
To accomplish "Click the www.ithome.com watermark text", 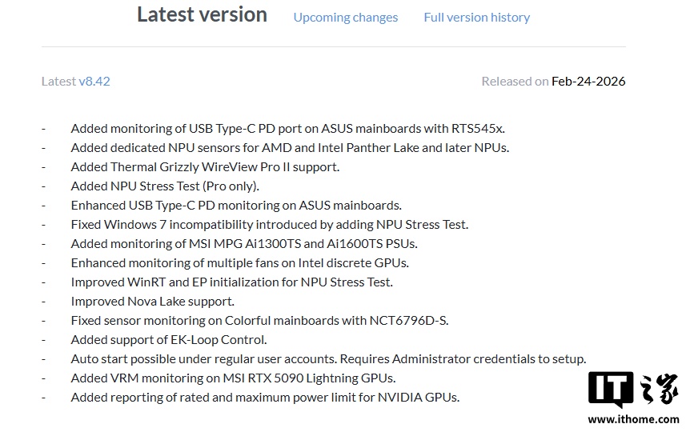I will (x=633, y=419).
